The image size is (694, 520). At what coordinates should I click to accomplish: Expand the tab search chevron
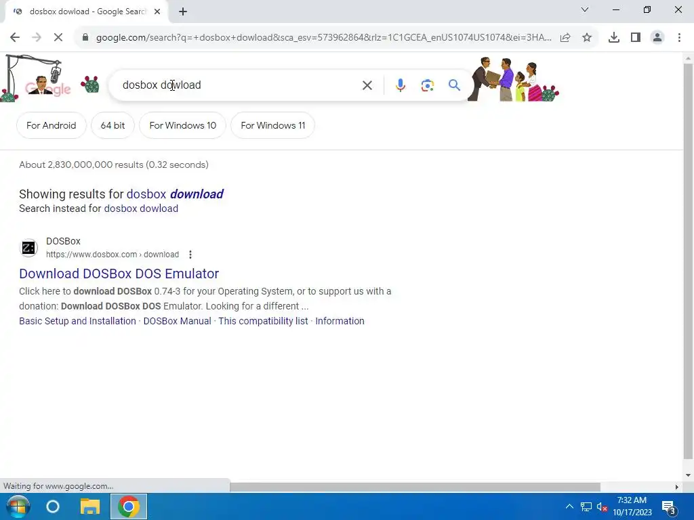point(585,9)
